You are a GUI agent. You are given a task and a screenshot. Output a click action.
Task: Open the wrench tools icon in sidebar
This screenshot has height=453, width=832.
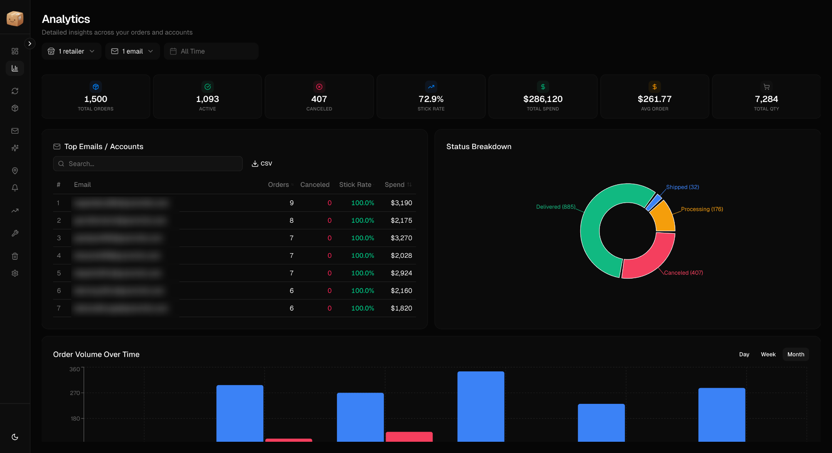[15, 233]
